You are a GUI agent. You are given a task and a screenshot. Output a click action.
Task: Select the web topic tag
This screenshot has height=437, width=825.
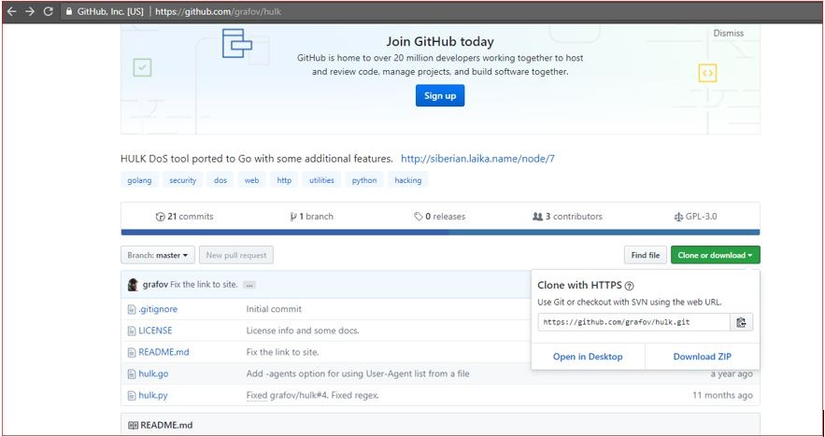pos(251,180)
